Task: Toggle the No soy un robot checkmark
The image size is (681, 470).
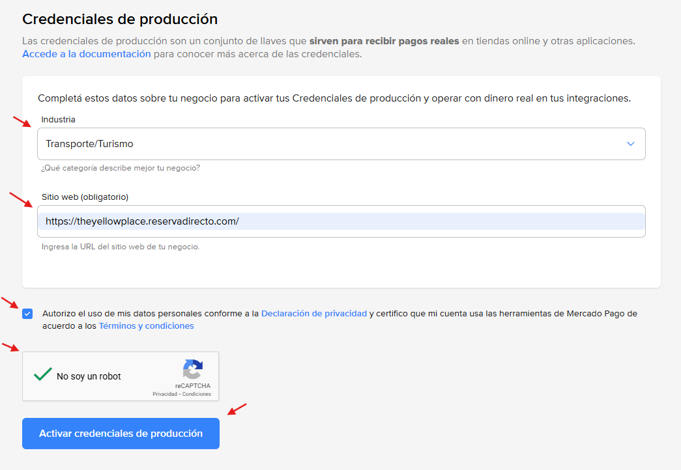Action: (43, 375)
